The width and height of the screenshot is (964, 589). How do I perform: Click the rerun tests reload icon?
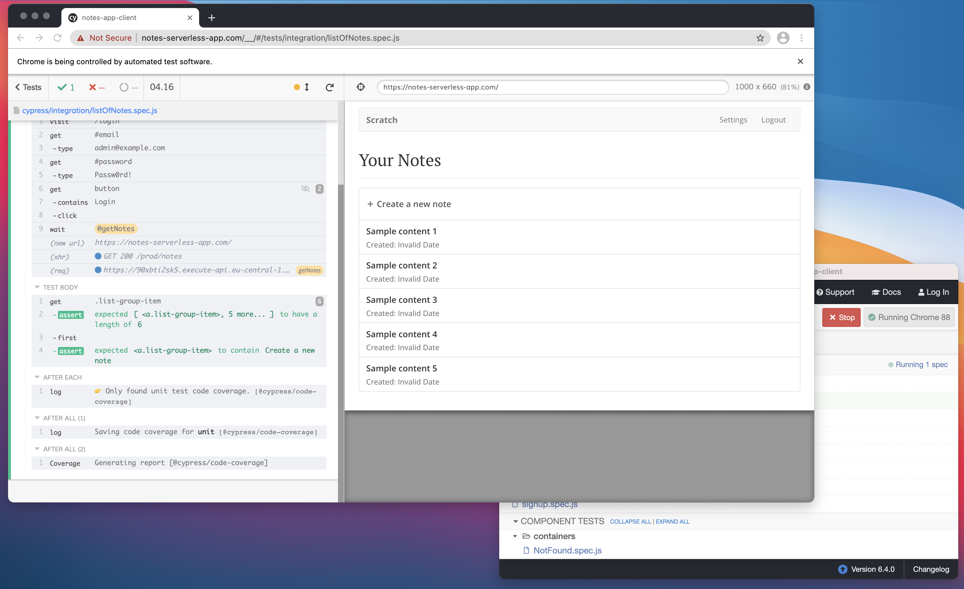coord(329,87)
